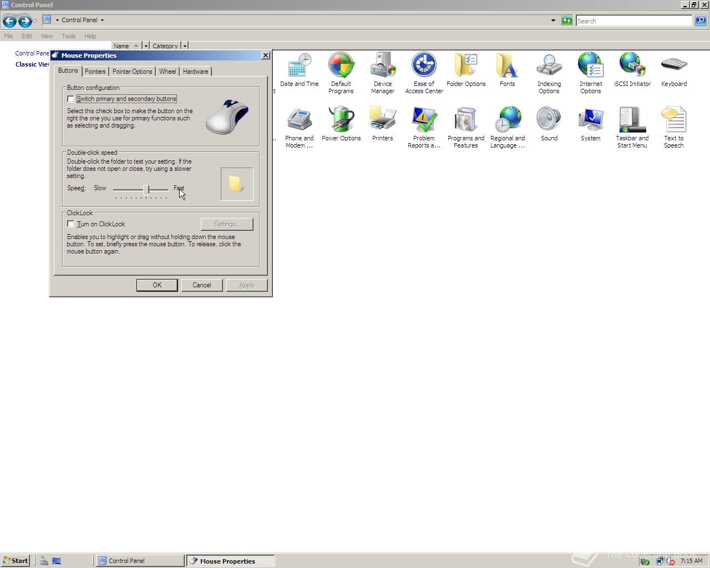Screen dimensions: 710x568
Task: Open the Fonts folder icon
Action: click(x=508, y=70)
